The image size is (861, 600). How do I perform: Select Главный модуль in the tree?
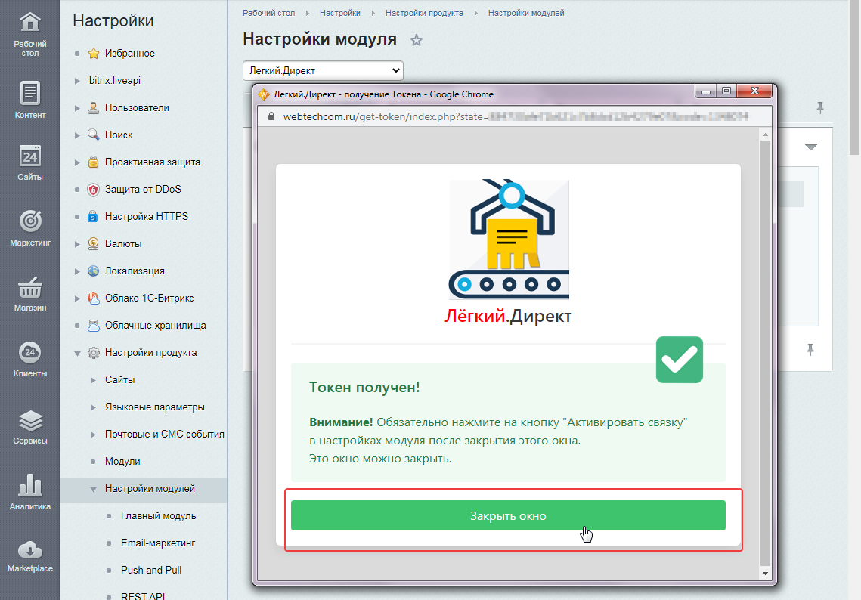(158, 515)
